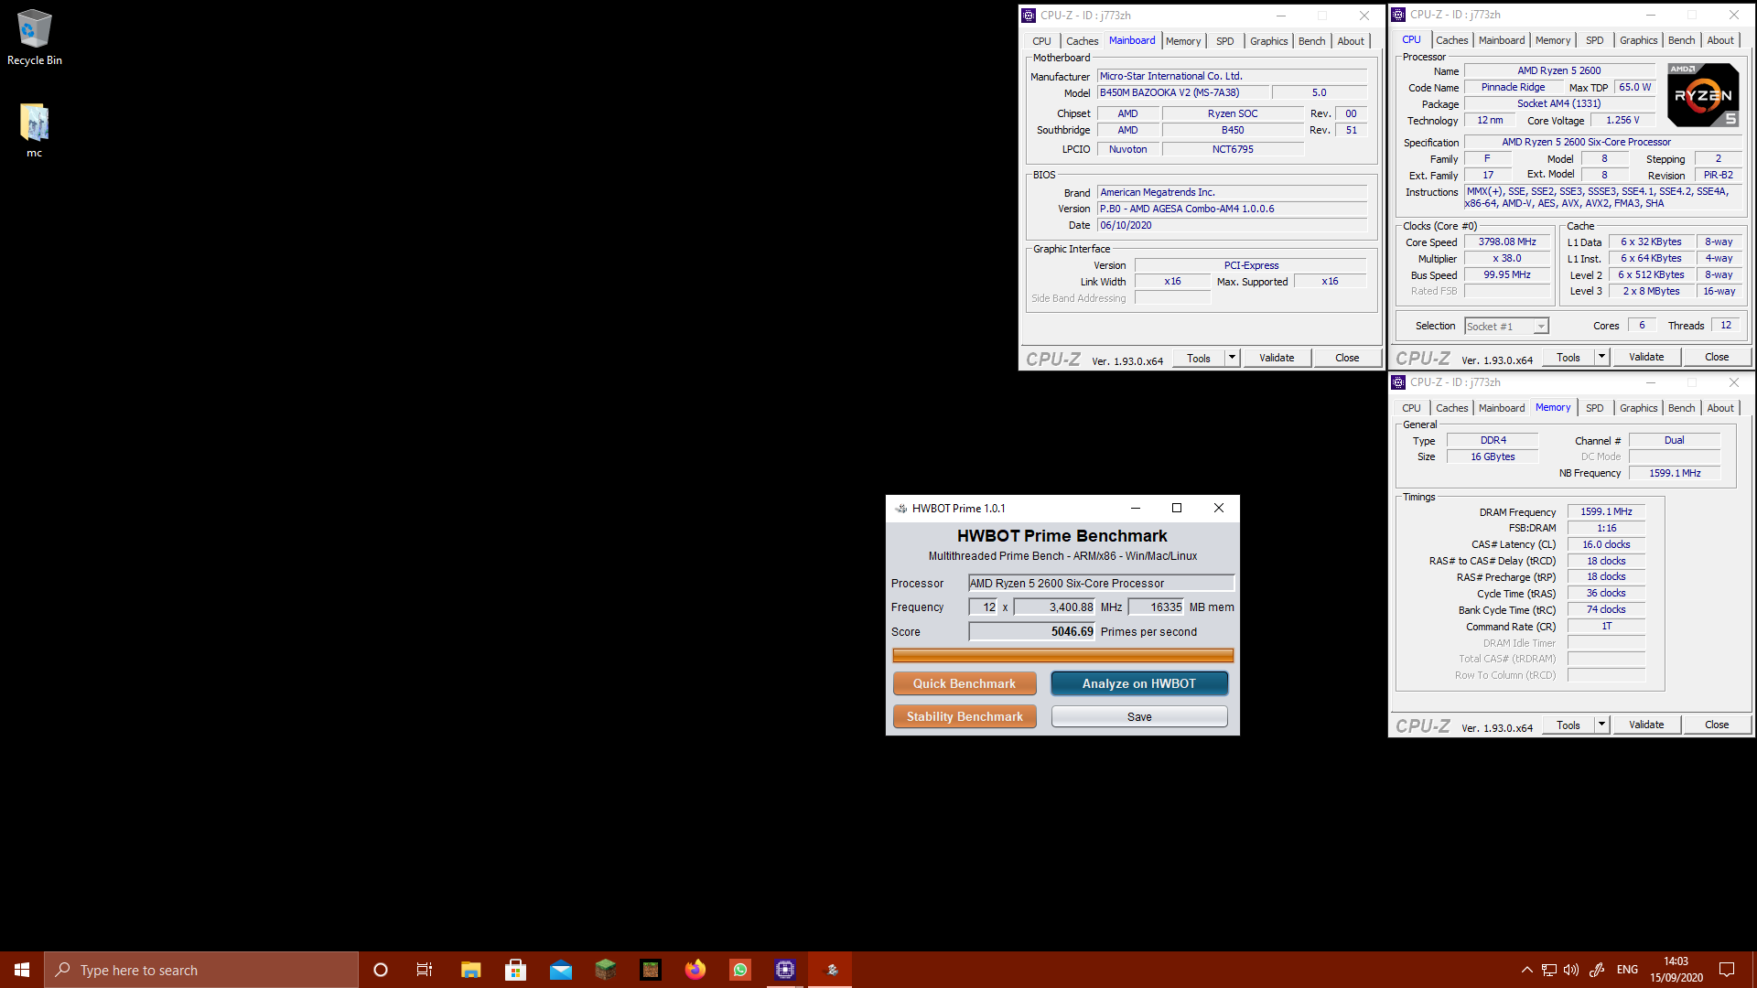Viewport: 1757px width, 988px height.
Task: Click the BIOS date 06/10/2020 field
Action: click(x=1232, y=225)
